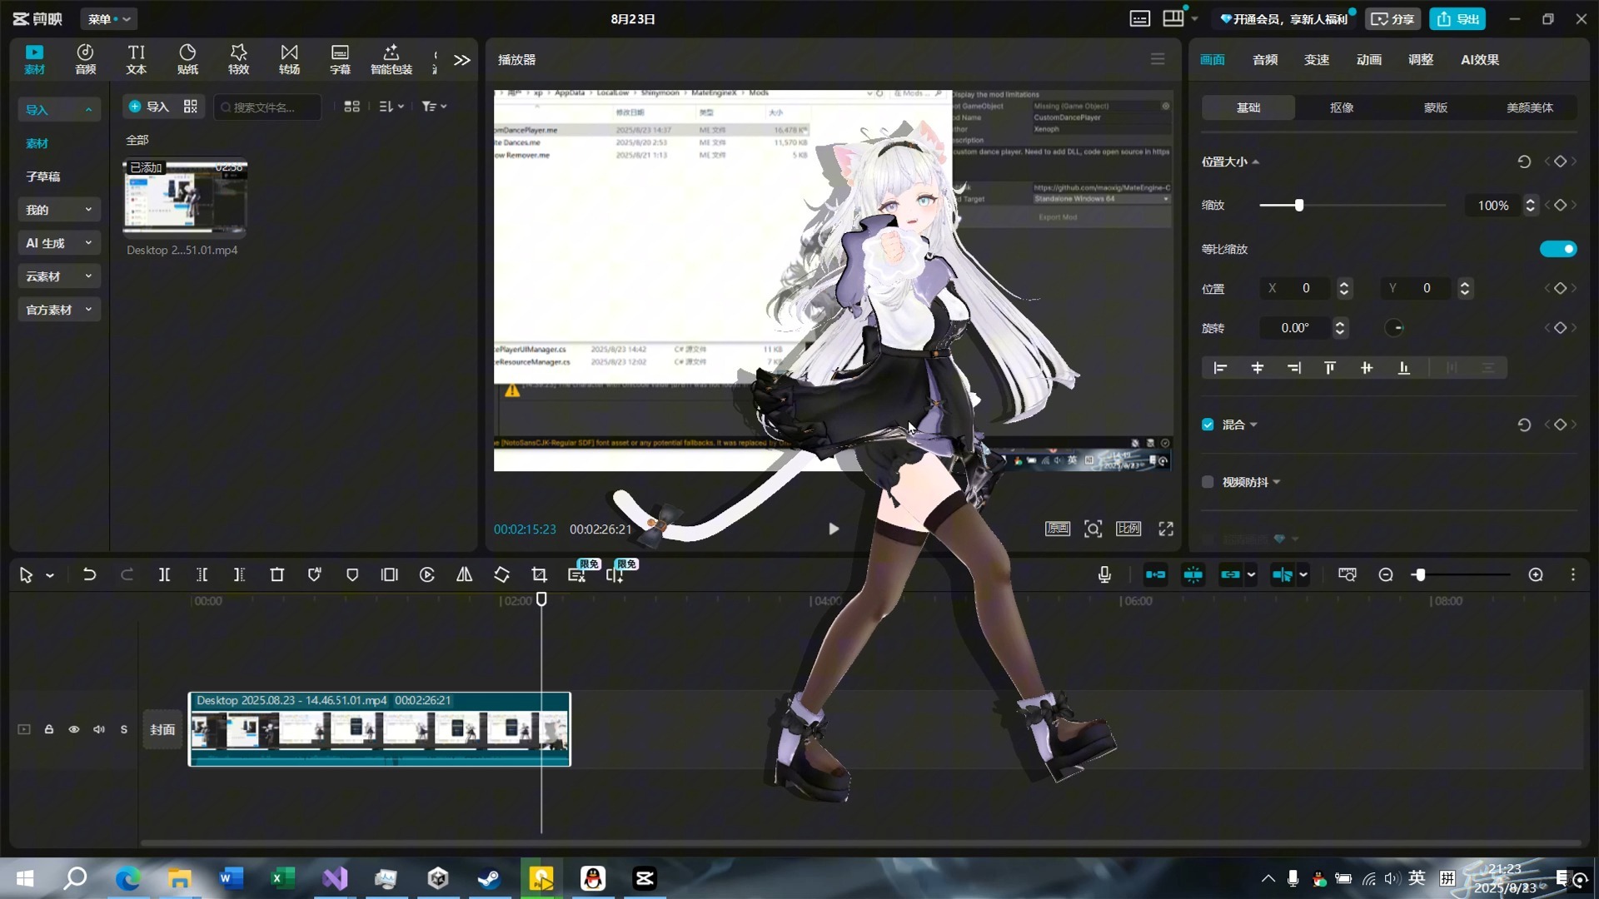Viewport: 1599px width, 899px height.
Task: Switch to 音频 tab in properties panel
Action: 1265,59
